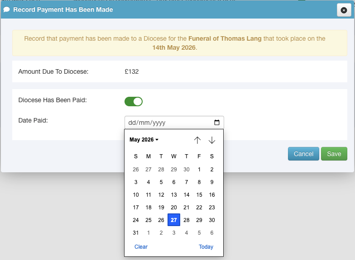The height and width of the screenshot is (260, 355).
Task: Click the speech bubble icon in dialog title
Action: pos(6,9)
